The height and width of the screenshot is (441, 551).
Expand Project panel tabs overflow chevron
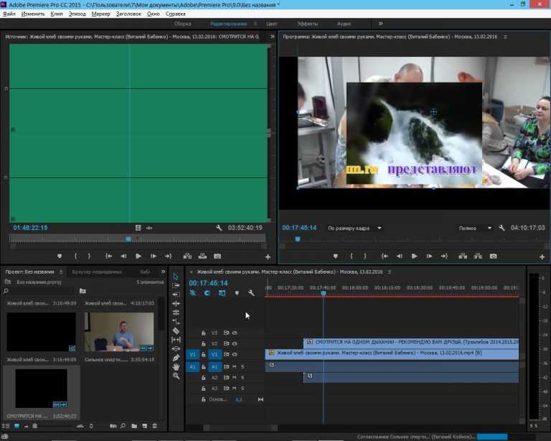click(x=163, y=271)
